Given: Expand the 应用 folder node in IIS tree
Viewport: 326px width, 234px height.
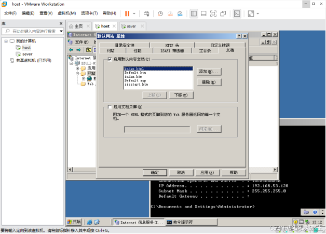Looking at the screenshot, I should (x=77, y=68).
